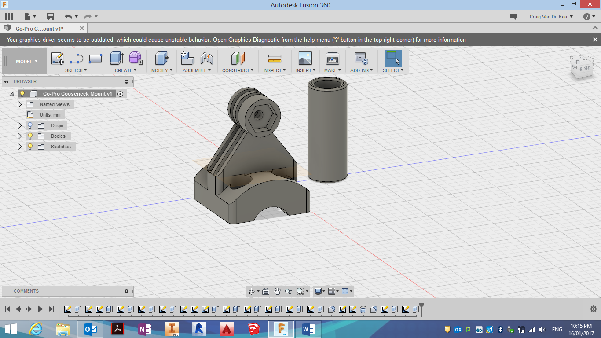Open Outlook from the Windows taskbar
The width and height of the screenshot is (601, 338).
tap(90, 329)
